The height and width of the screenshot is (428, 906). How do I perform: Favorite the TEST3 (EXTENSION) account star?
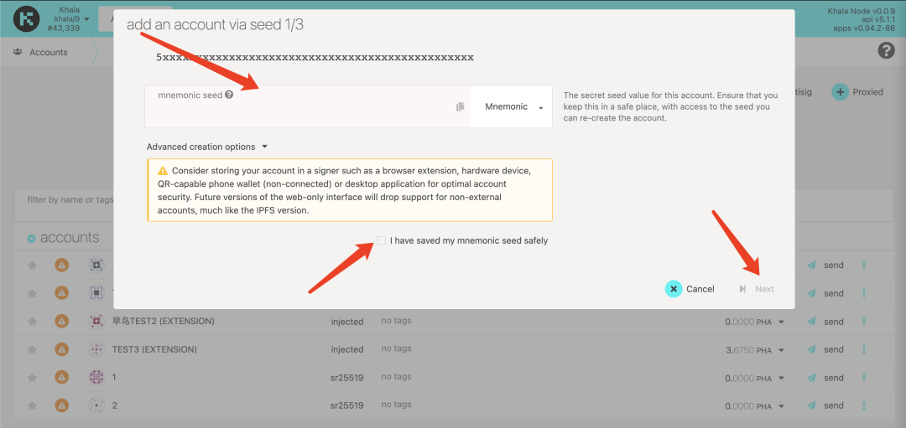[33, 349]
